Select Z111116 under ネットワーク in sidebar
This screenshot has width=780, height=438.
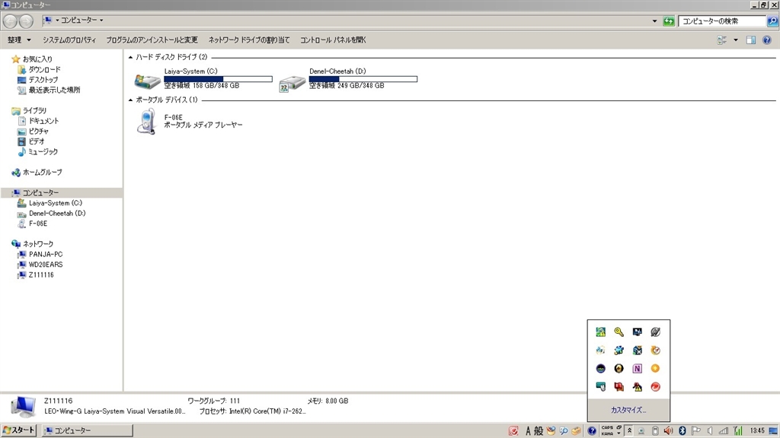coord(41,275)
